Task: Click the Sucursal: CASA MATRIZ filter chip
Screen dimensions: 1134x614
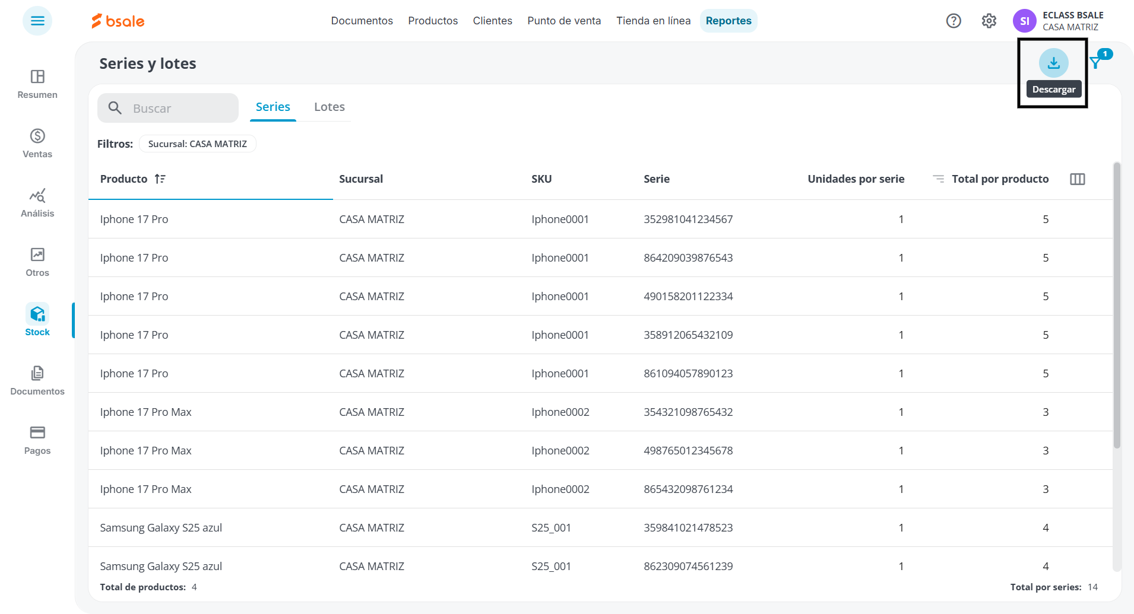Action: point(198,144)
